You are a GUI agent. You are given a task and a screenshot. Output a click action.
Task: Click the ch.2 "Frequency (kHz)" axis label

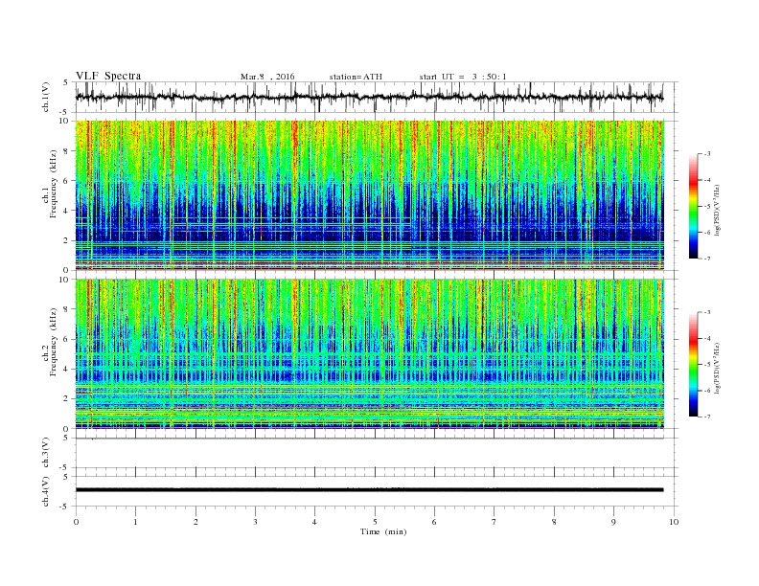(53, 341)
